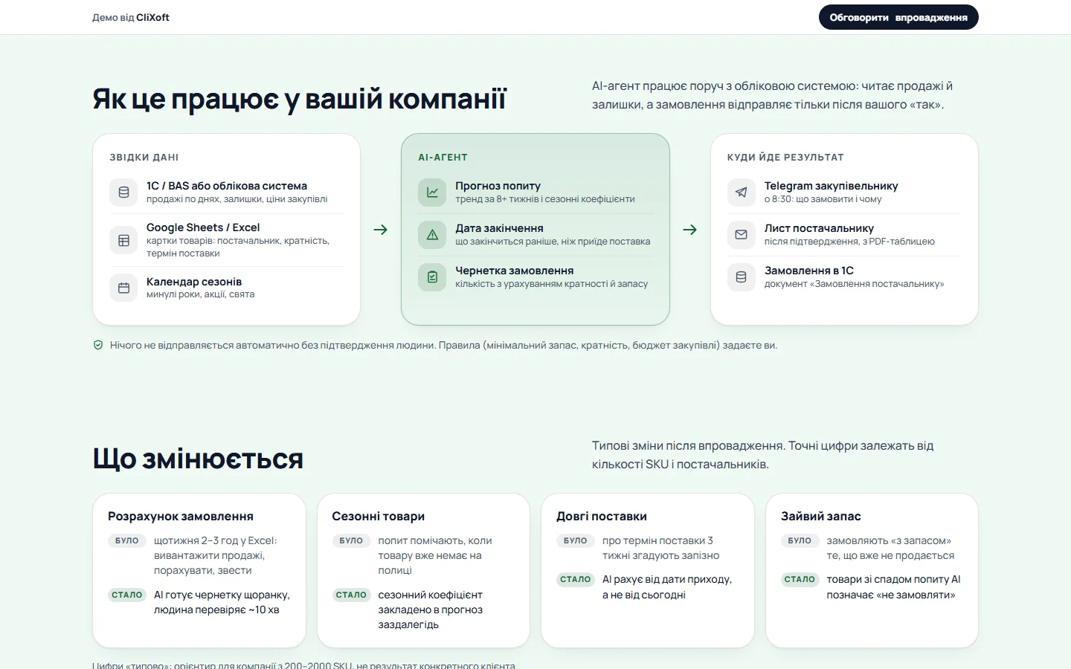Click the text 'минулі роки, акції, свята'

(x=200, y=294)
